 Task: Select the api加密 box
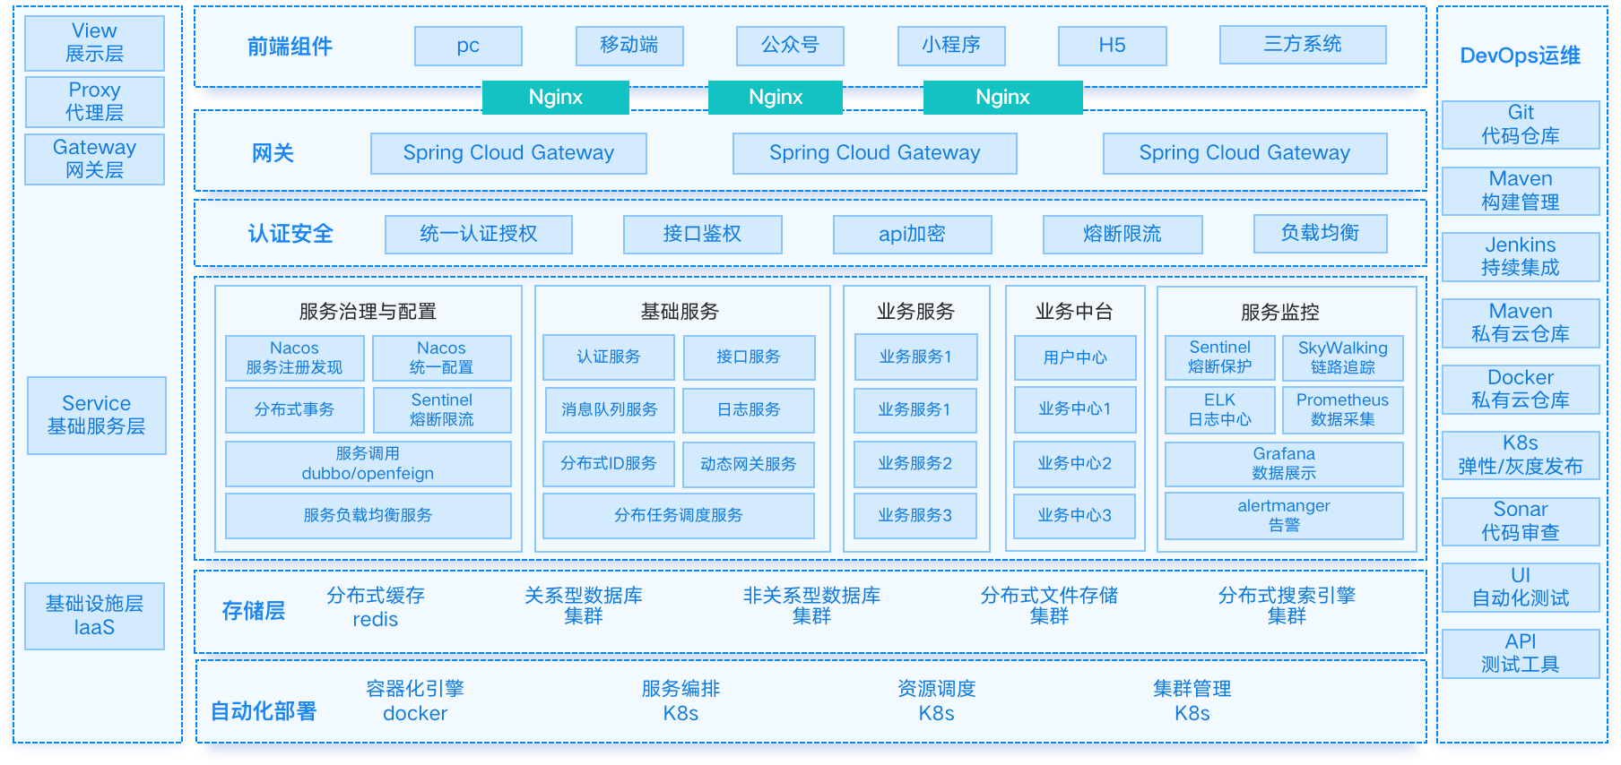pyautogui.click(x=913, y=235)
